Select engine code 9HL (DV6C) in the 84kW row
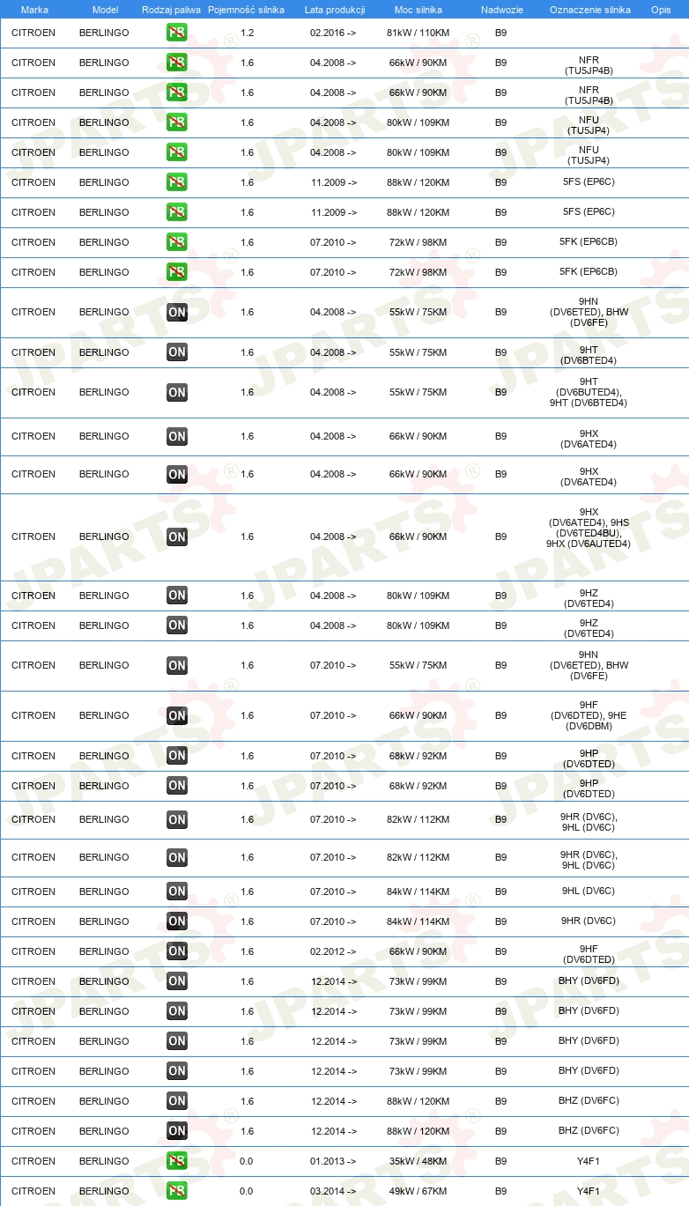Viewport: 689px width, 1206px height. (x=589, y=891)
